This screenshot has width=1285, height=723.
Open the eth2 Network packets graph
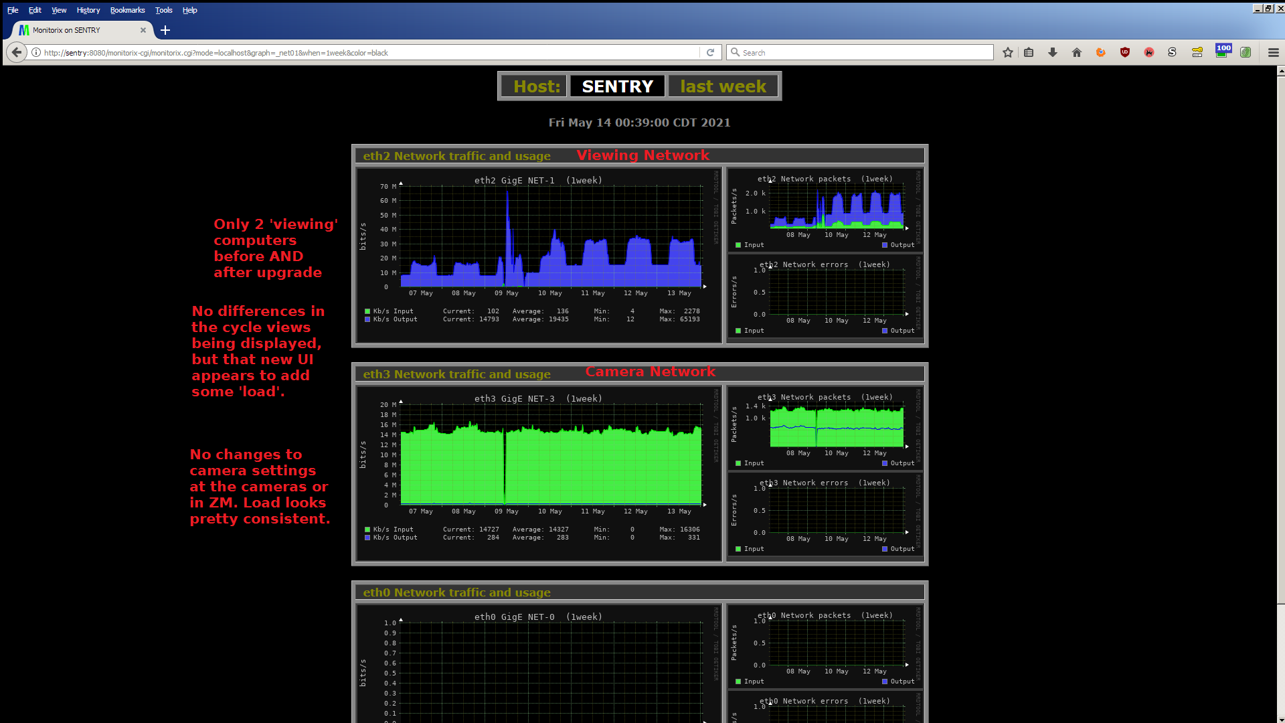(x=826, y=210)
